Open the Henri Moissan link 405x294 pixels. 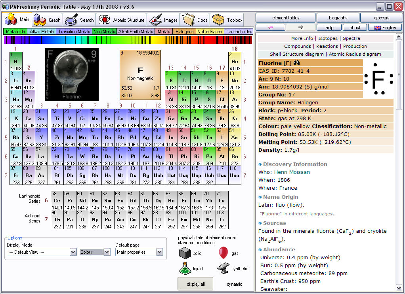292,172
